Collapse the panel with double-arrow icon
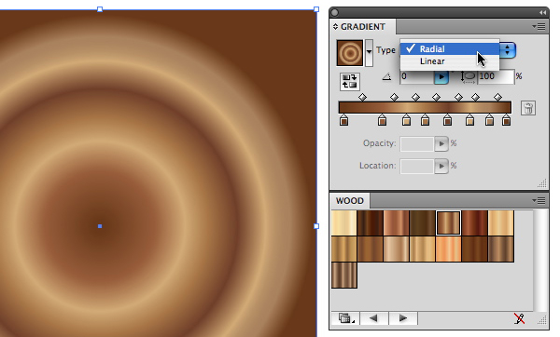Viewport: 560px width, 337px height. [x=542, y=12]
